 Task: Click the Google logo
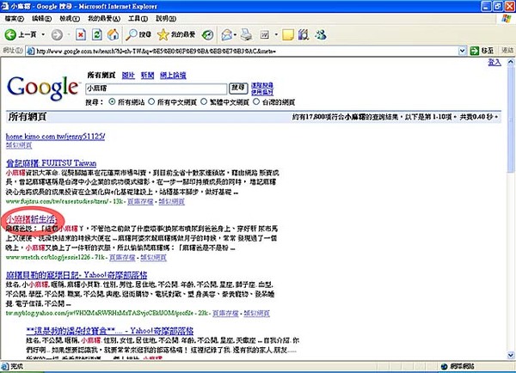pos(43,88)
